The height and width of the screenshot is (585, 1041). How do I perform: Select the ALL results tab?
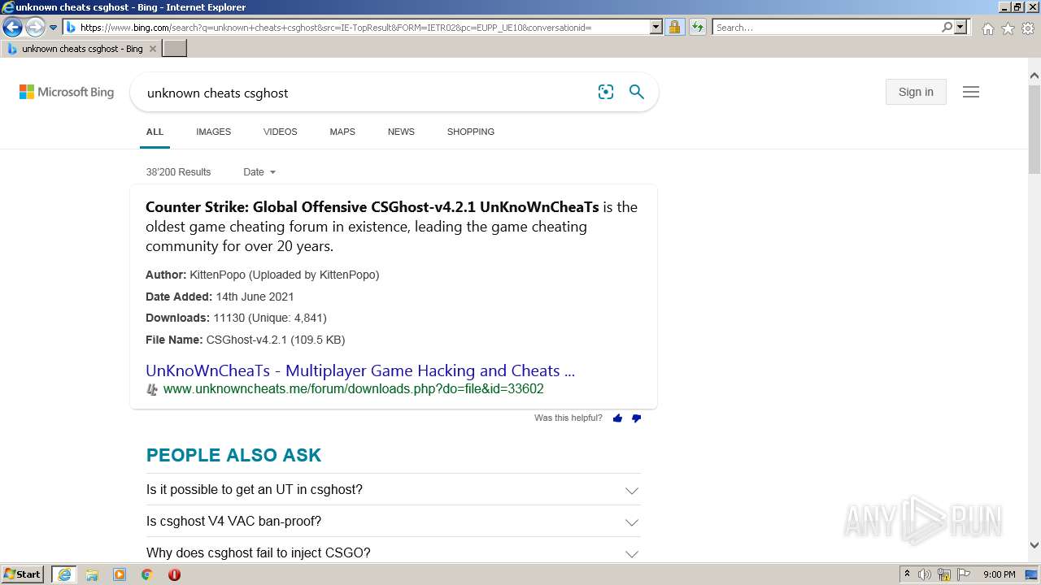click(155, 132)
